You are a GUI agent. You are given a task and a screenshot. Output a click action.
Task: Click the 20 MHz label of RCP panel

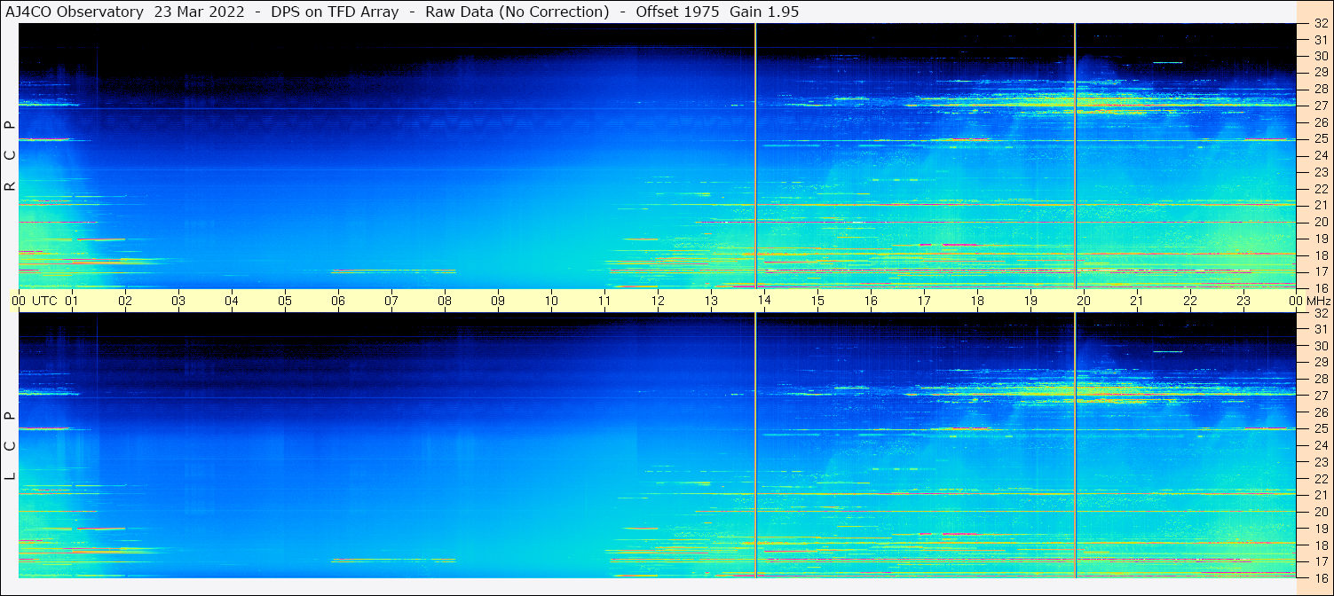coord(1320,222)
